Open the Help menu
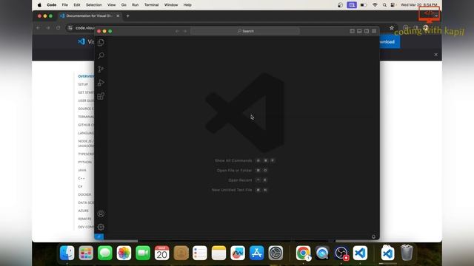 pos(187,5)
